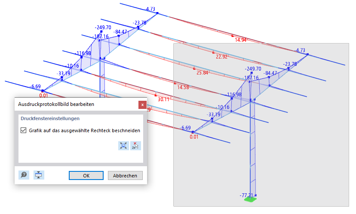This screenshot has height=214, width=356.
Task: Click the dialog title 'Ausdruckprotokollbild bearbeiten'
Action: (56, 104)
